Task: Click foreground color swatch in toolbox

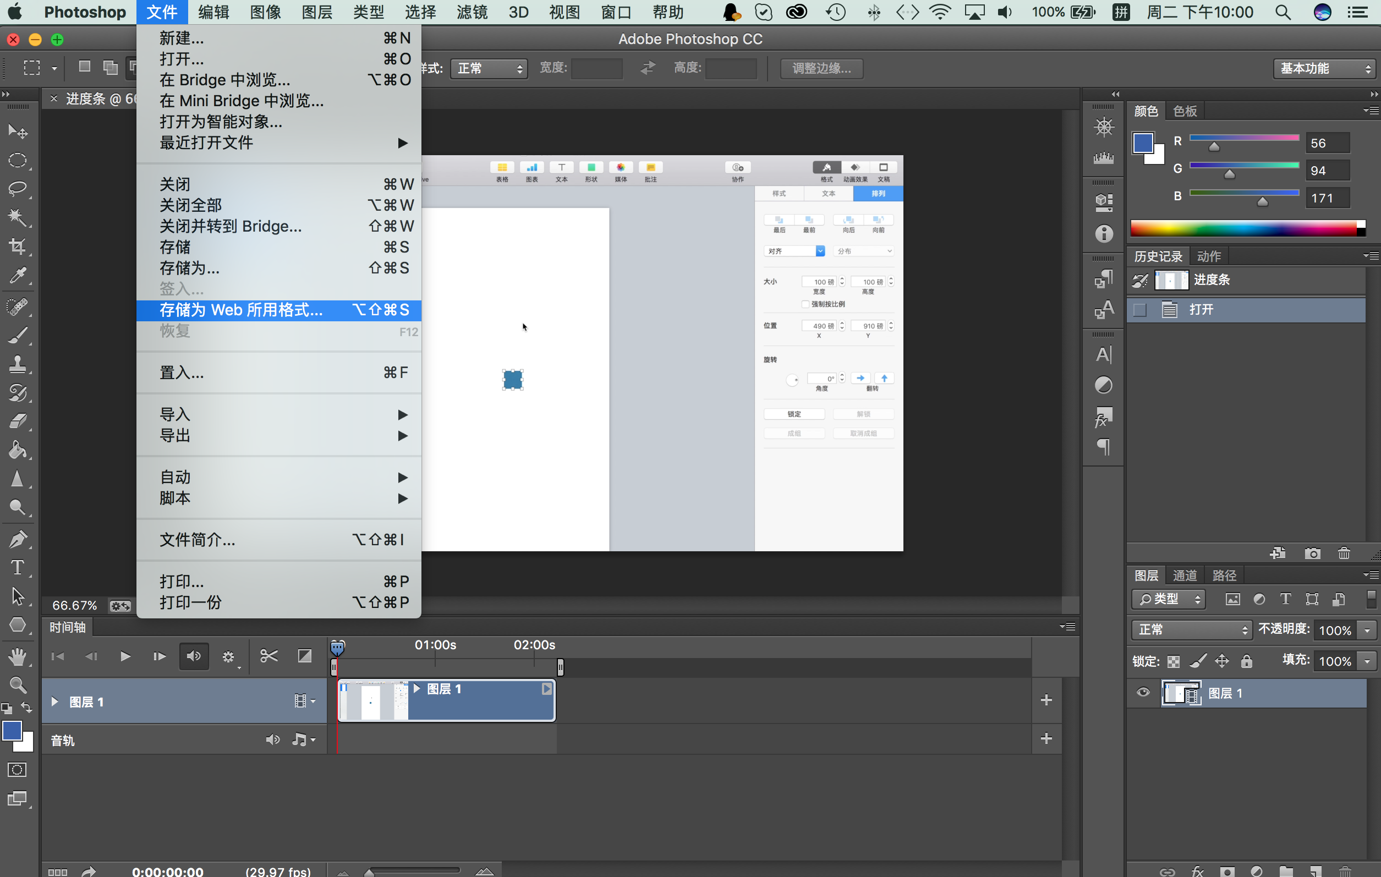Action: point(12,731)
